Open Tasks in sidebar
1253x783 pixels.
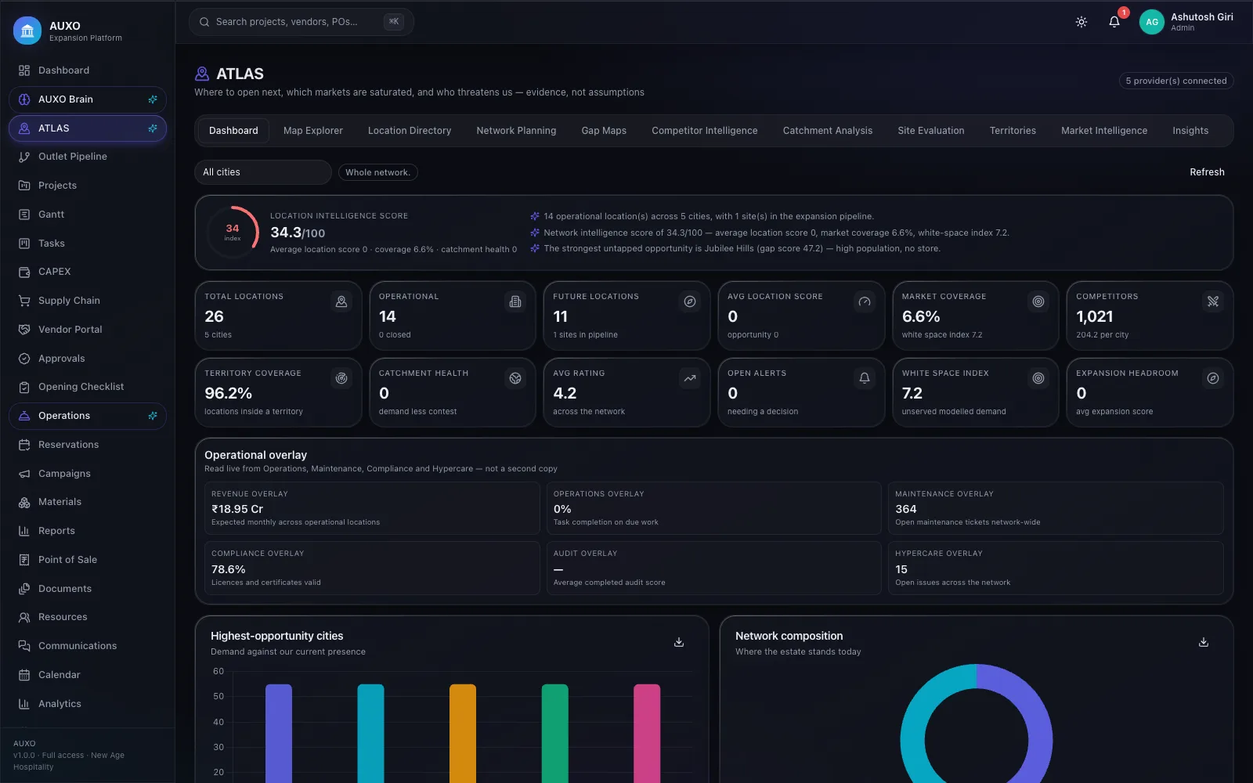coord(88,244)
